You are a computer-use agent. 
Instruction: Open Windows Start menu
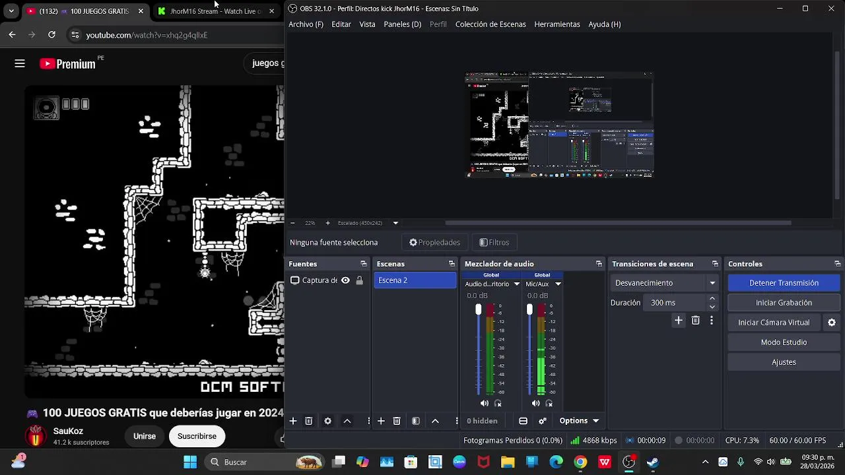tap(190, 462)
